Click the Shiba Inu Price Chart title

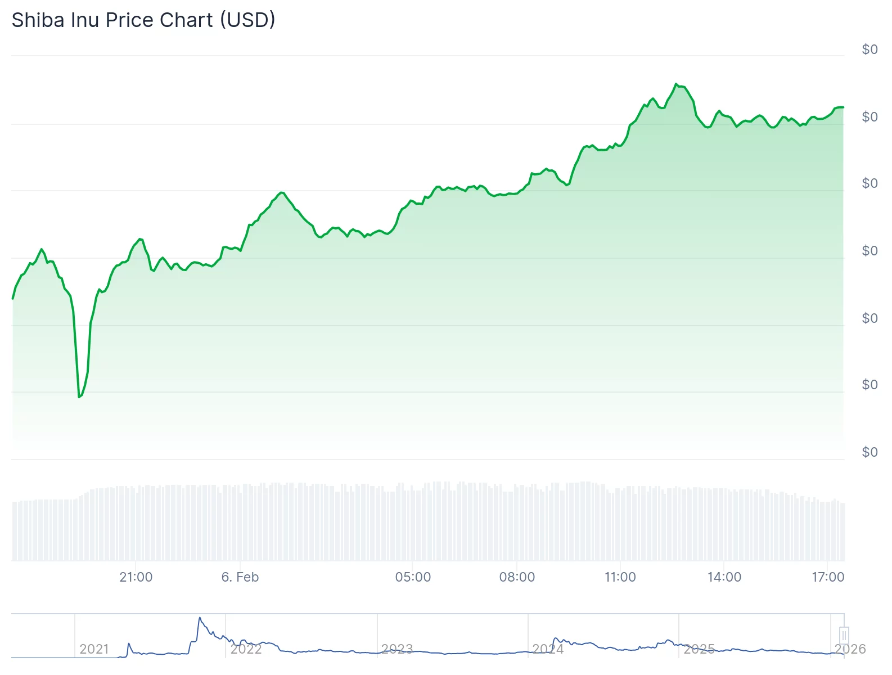(143, 20)
